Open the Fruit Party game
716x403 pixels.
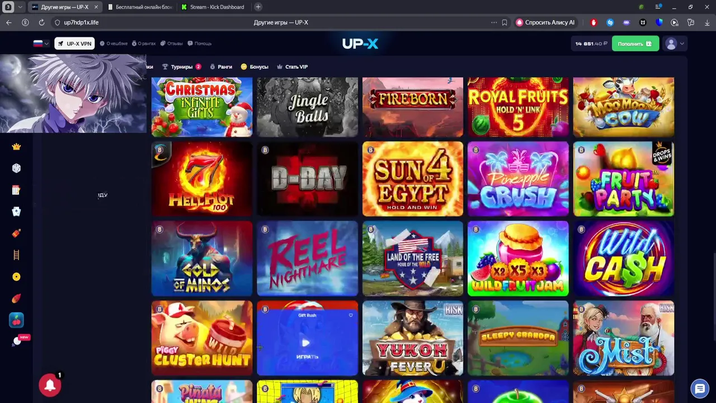(623, 179)
